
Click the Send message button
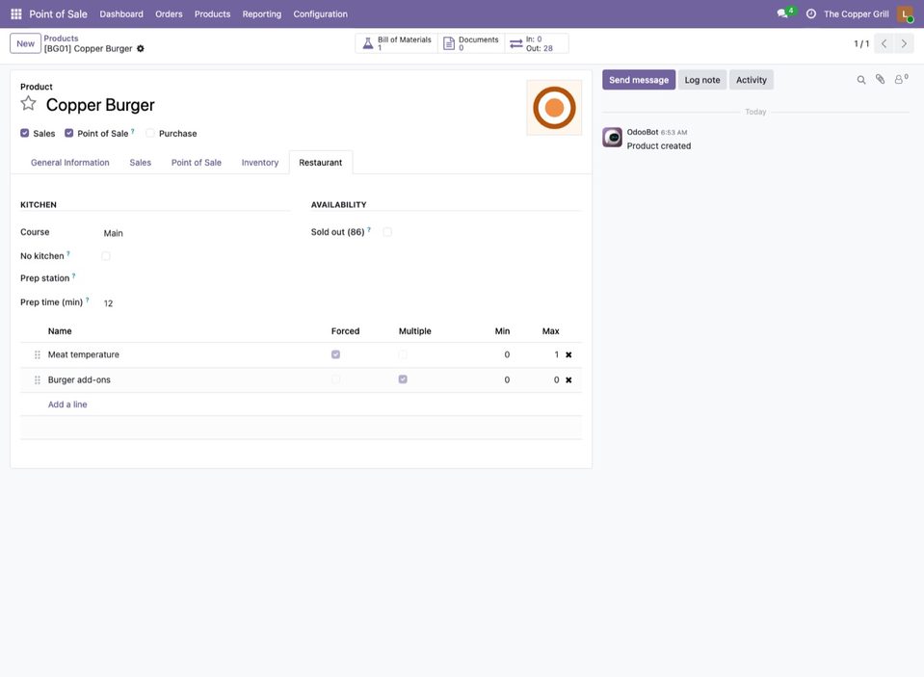639,80
